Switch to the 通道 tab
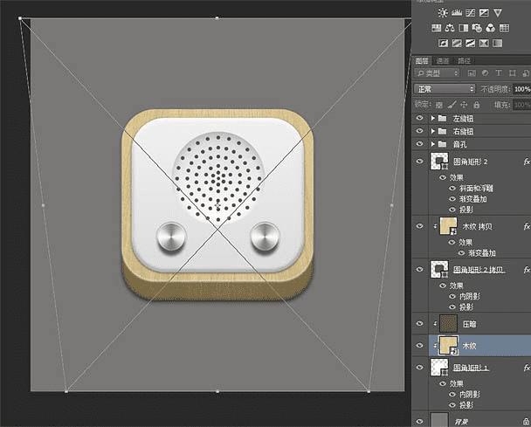531x427 pixels. (443, 61)
